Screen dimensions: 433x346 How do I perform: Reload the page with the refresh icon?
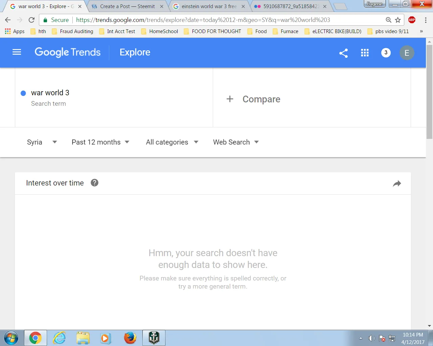tap(31, 20)
